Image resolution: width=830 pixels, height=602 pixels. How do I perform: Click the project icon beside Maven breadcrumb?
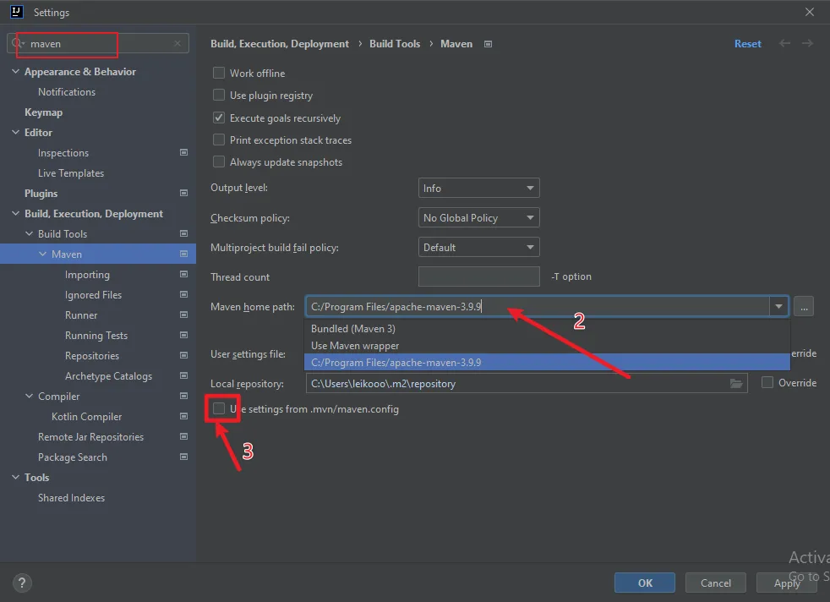point(488,44)
